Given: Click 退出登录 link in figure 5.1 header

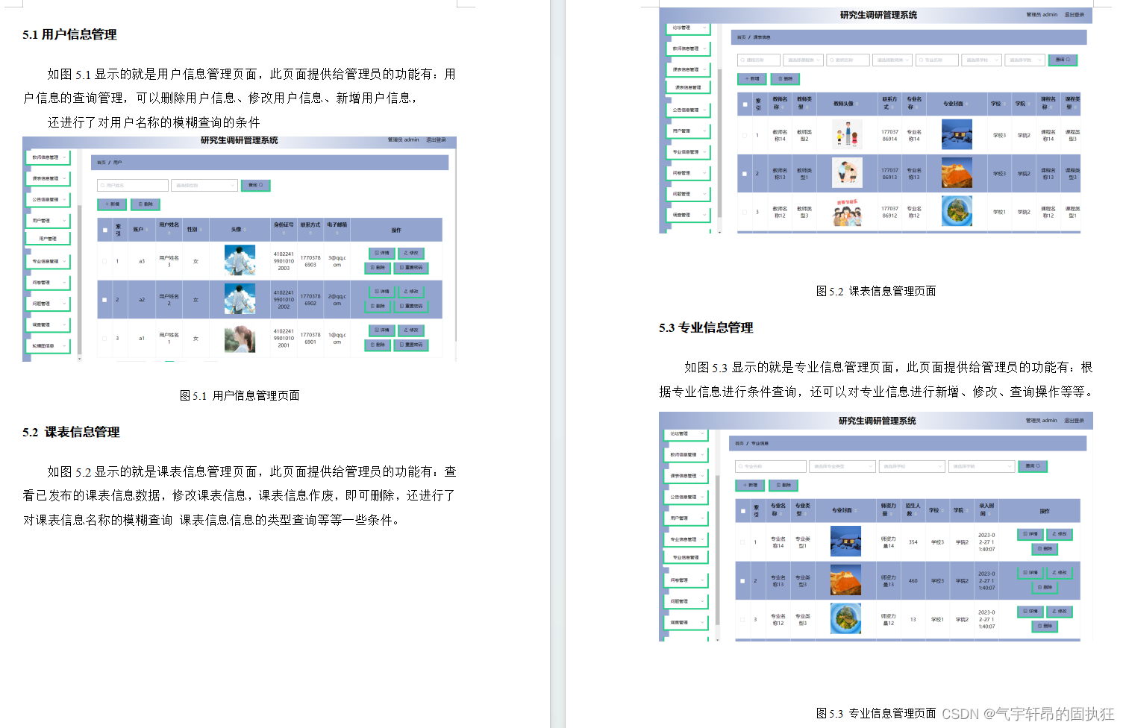Looking at the screenshot, I should pyautogui.click(x=436, y=139).
